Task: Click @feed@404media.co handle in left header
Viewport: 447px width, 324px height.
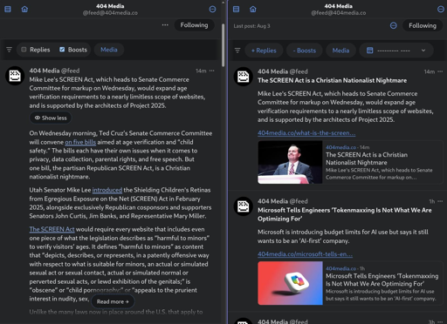Action: pyautogui.click(x=110, y=13)
